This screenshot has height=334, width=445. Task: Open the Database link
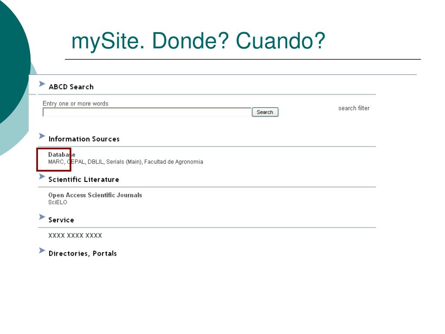62,155
